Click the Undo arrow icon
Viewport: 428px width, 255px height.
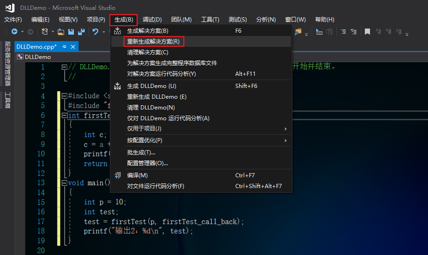point(95,32)
